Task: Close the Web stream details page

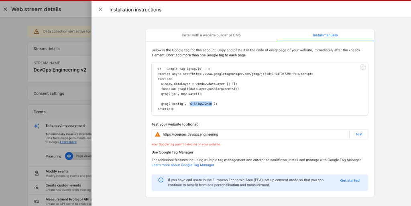Action: point(5,9)
